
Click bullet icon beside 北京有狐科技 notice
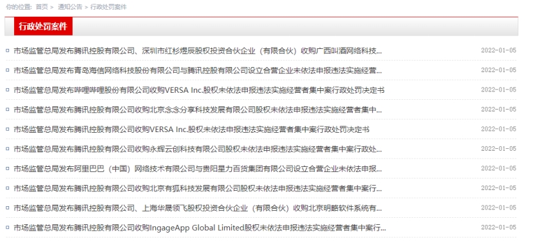coord(8,188)
